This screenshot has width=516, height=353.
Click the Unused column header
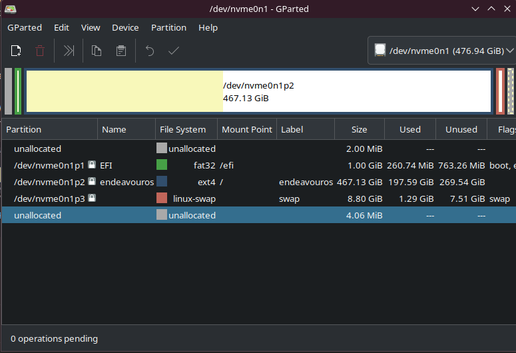(x=461, y=129)
